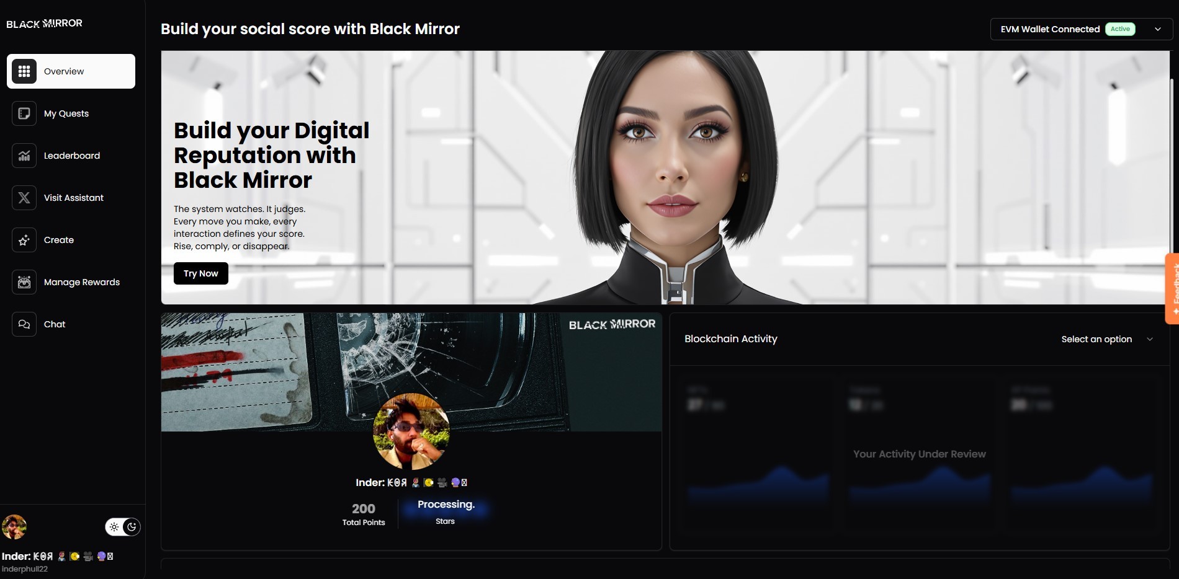Click the profile picture on card
This screenshot has width=1179, height=579.
click(411, 431)
